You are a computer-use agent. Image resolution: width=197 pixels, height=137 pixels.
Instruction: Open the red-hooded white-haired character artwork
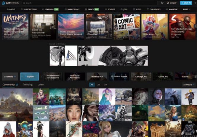[x=8, y=129]
